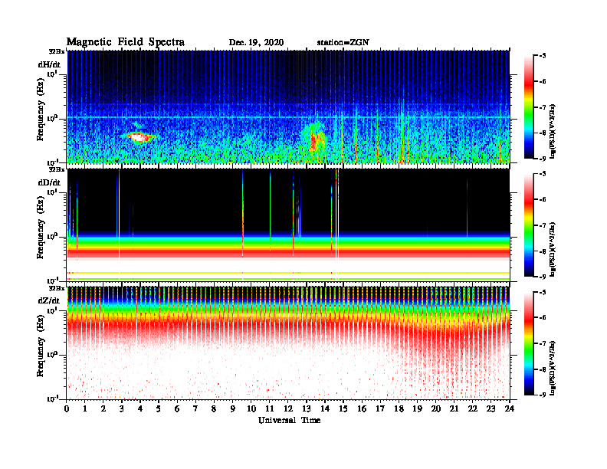
Task: Click the hour 18 tick label on time axis
Action: (399, 409)
